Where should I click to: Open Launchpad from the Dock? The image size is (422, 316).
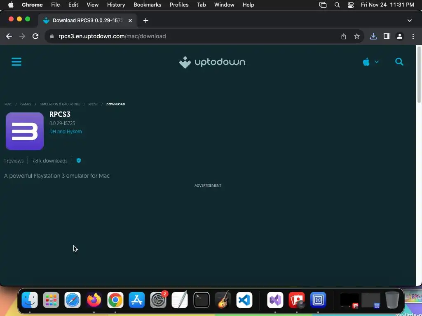click(x=51, y=300)
